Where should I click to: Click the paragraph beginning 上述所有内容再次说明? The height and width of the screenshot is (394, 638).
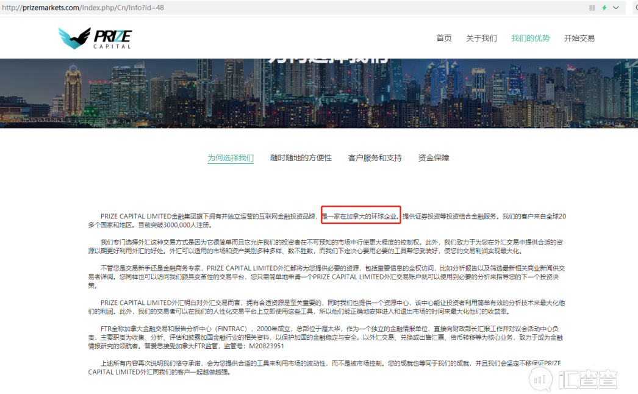pyautogui.click(x=324, y=368)
